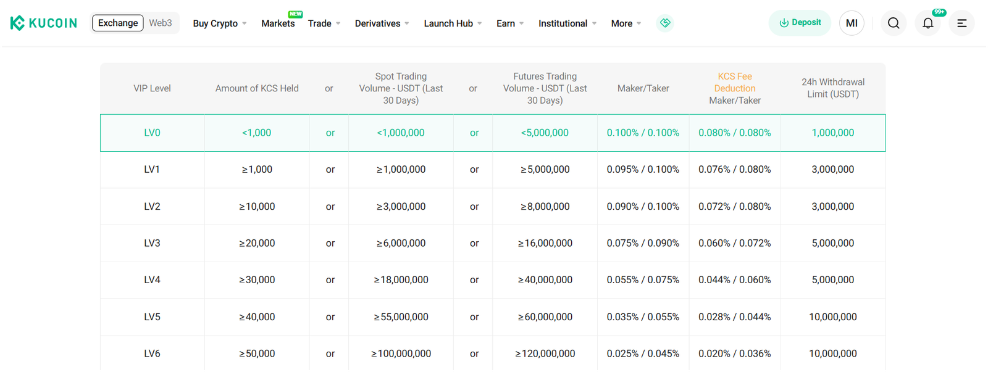
Task: Click the ≥3,000,000 spot volume cell
Action: pos(401,206)
